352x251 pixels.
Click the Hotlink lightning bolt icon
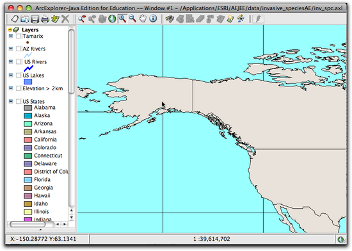pyautogui.click(x=259, y=19)
